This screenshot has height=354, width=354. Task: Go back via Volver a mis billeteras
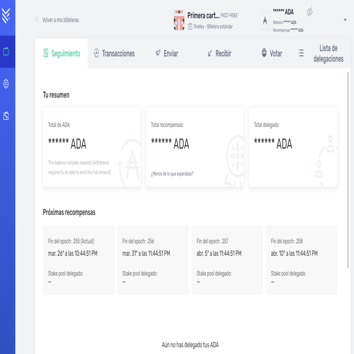click(60, 20)
